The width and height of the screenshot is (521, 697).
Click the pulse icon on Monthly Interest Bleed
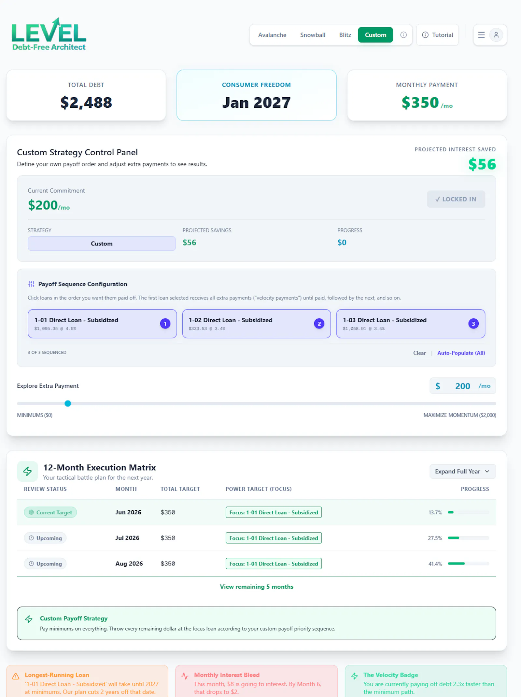pyautogui.click(x=185, y=676)
